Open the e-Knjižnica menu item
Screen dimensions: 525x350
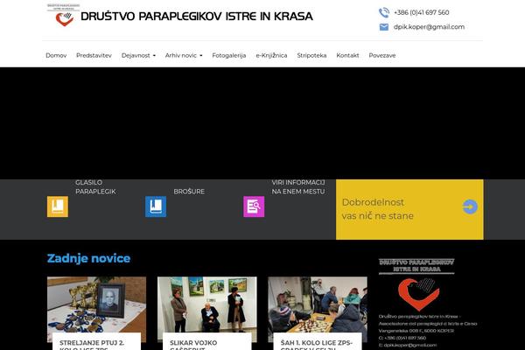pos(271,55)
